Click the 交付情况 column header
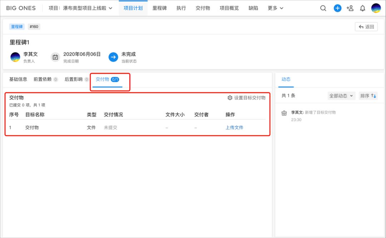386x238 pixels. 113,115
